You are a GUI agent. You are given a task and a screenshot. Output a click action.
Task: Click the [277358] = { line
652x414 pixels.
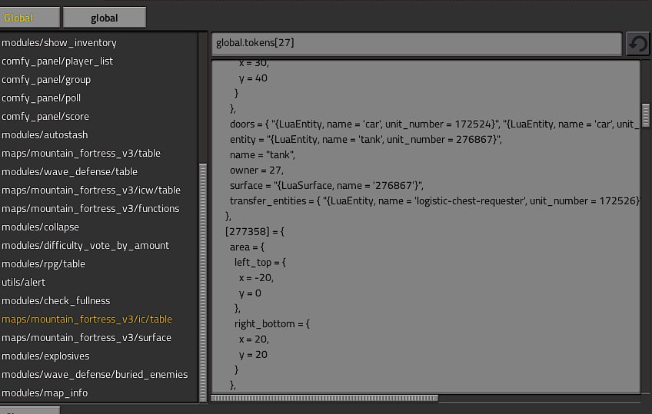pyautogui.click(x=254, y=232)
